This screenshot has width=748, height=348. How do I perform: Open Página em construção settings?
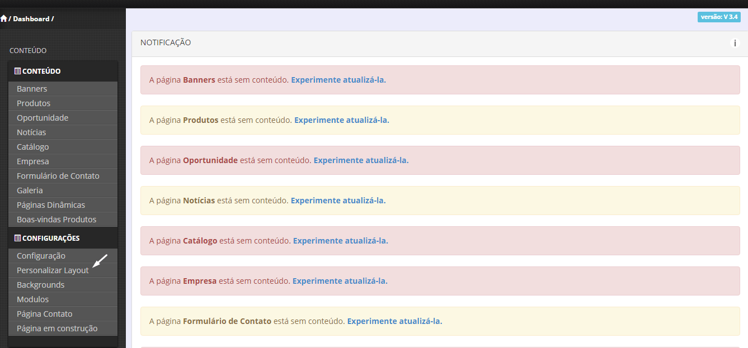(x=57, y=328)
